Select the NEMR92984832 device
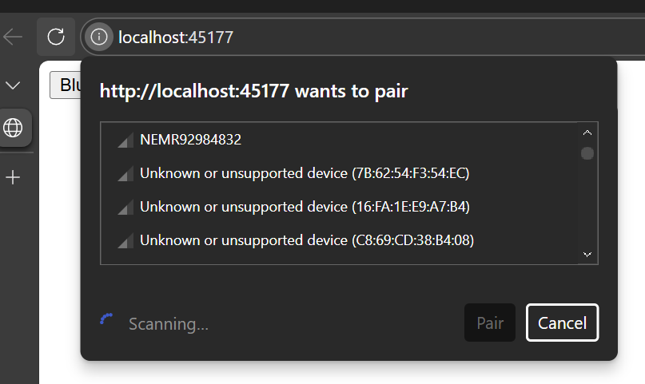 pos(190,140)
